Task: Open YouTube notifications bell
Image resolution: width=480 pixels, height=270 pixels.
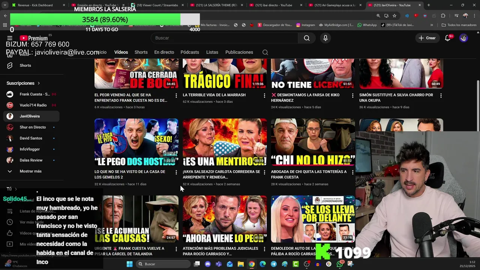Action: pos(448,38)
